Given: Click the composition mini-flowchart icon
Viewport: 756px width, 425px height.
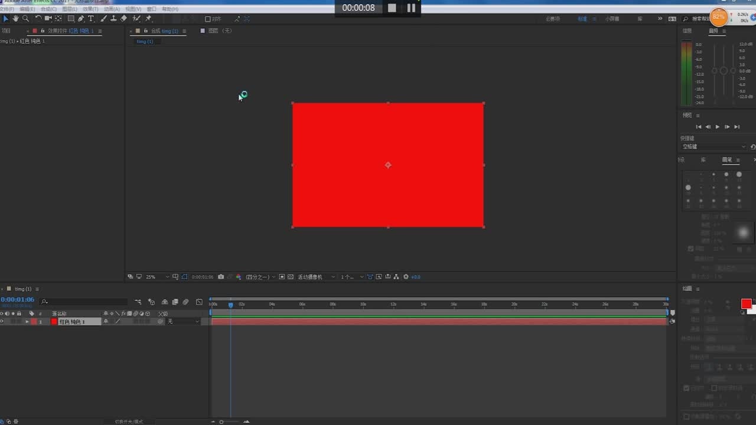Looking at the screenshot, I should [x=138, y=302].
